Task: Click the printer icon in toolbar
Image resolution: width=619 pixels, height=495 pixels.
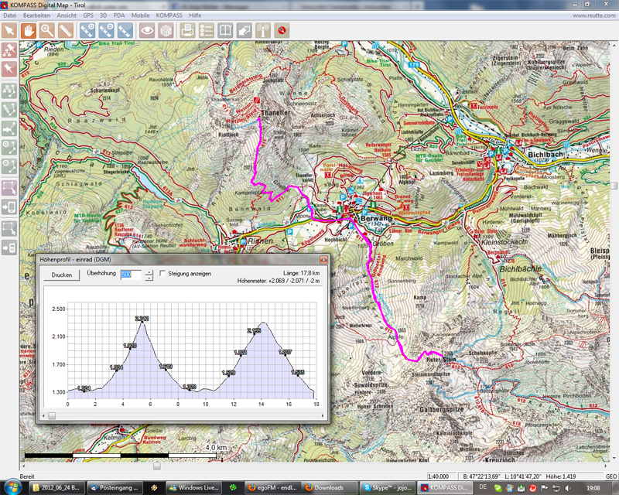Action: pos(187,30)
